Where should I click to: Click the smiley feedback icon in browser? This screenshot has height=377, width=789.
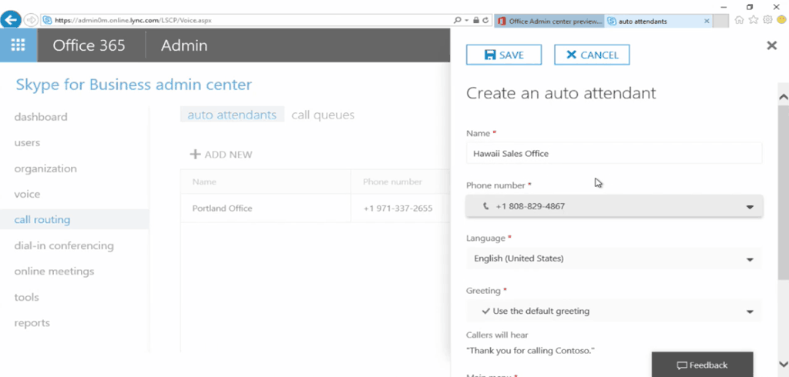coord(780,20)
